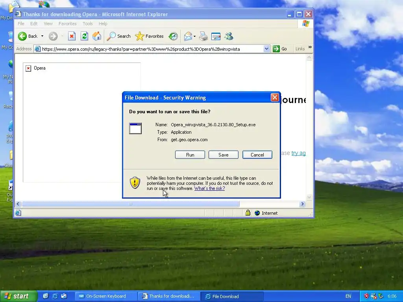Switch to On-Screen Keyboard taskbar button
Viewport: 403px width, 302px height.
[106, 296]
